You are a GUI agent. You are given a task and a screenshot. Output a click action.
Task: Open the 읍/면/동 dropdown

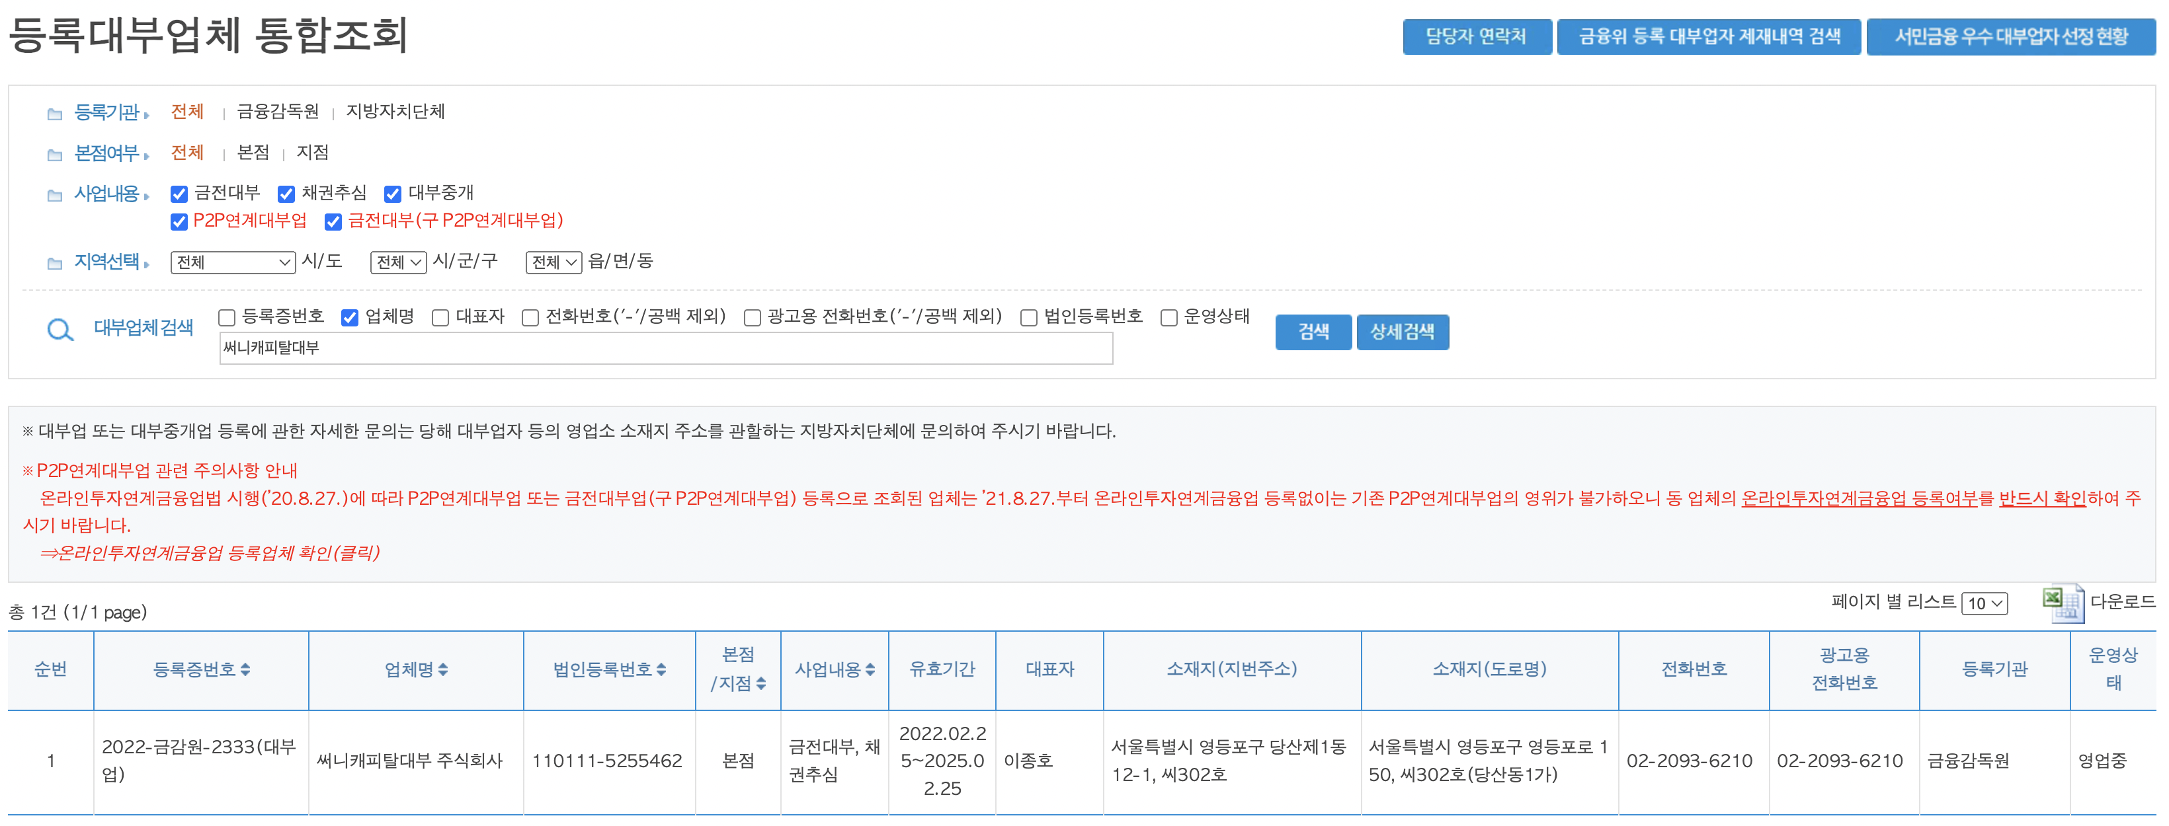pyautogui.click(x=555, y=262)
